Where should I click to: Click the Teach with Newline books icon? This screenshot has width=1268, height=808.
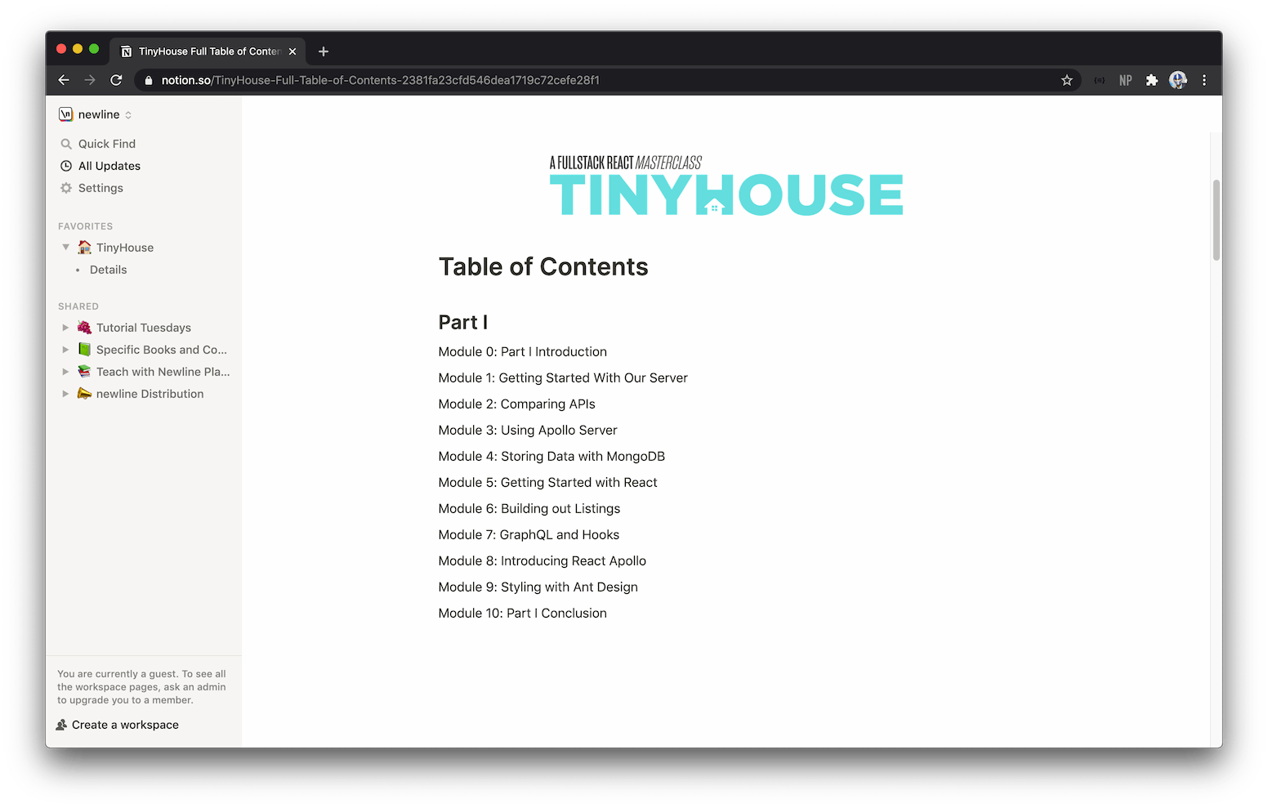tap(84, 372)
